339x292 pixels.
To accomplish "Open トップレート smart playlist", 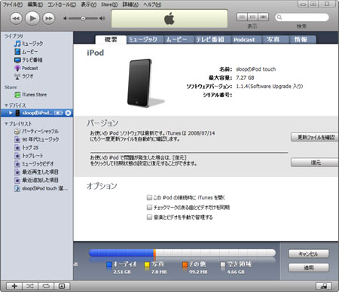I will [29, 156].
